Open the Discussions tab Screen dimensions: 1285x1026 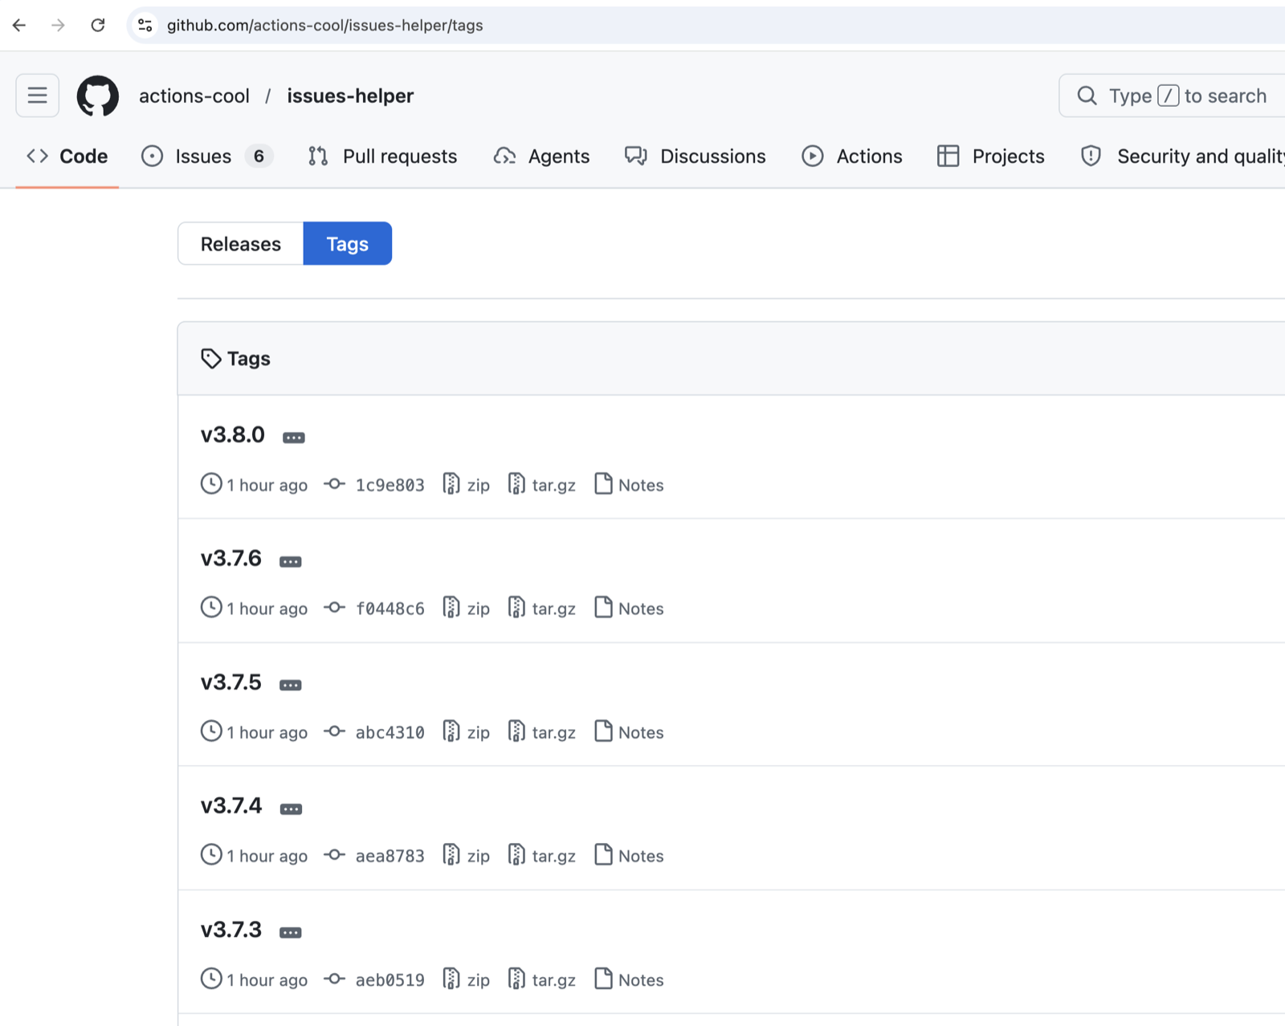click(x=696, y=156)
